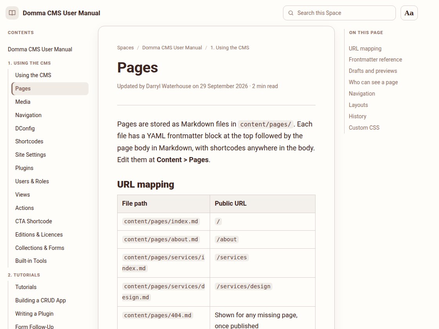Click the book icon beside the manual title

click(12, 13)
